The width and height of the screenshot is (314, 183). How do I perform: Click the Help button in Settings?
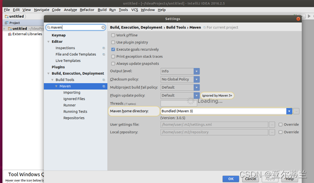click(x=289, y=179)
